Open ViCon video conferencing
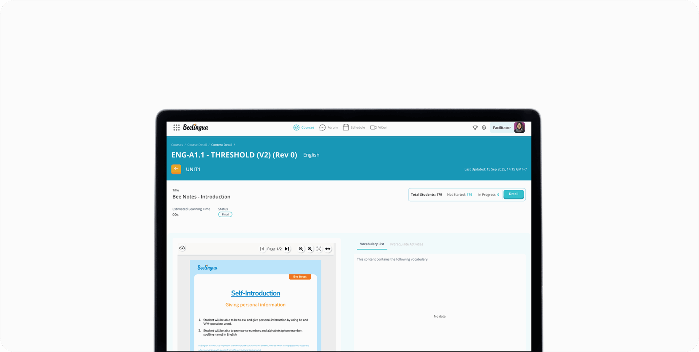The height and width of the screenshot is (352, 699). [x=379, y=128]
